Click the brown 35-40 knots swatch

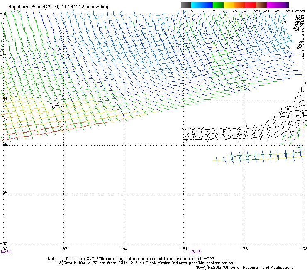(x=261, y=5)
